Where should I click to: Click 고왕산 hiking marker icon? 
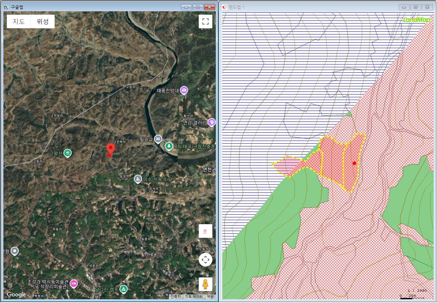(68, 153)
